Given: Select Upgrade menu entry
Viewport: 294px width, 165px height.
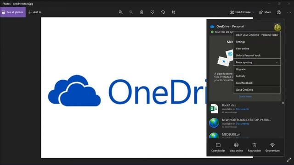Looking at the screenshot, I should (x=257, y=69).
